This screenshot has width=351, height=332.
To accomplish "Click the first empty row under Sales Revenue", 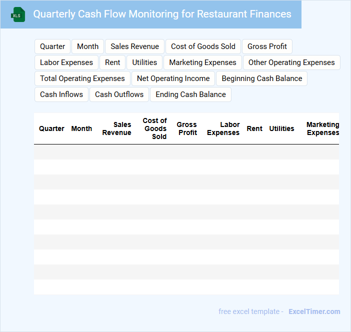I will [x=116, y=152].
